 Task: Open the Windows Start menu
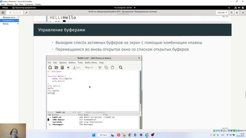coord(94,135)
